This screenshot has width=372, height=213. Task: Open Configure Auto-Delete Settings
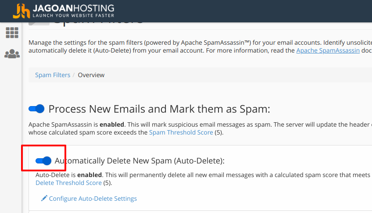point(93,199)
